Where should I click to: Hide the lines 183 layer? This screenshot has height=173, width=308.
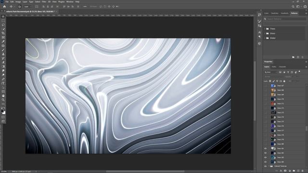click(265, 158)
